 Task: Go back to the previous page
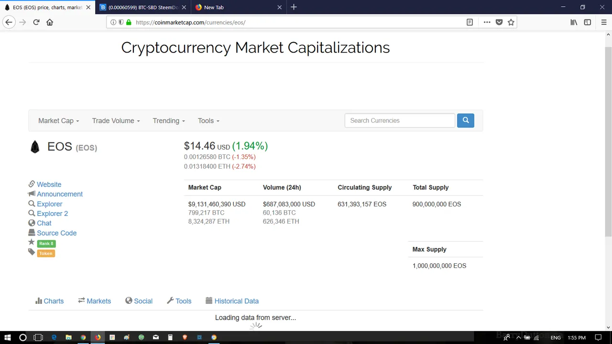tap(9, 22)
